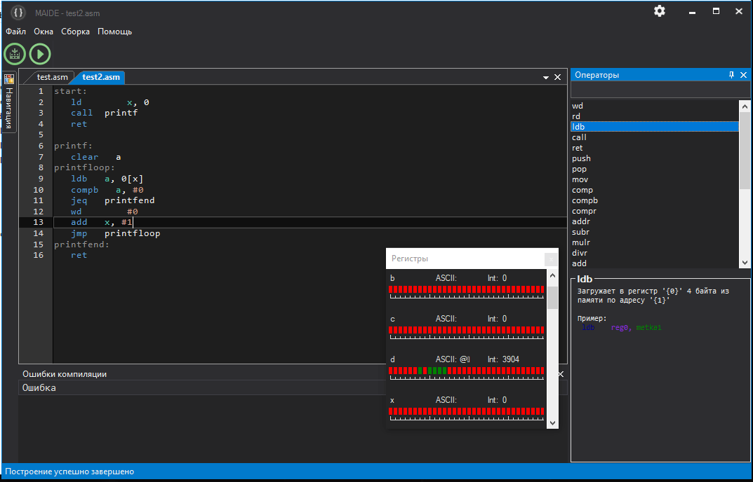Click the operator search input field
753x482 pixels.
658,90
